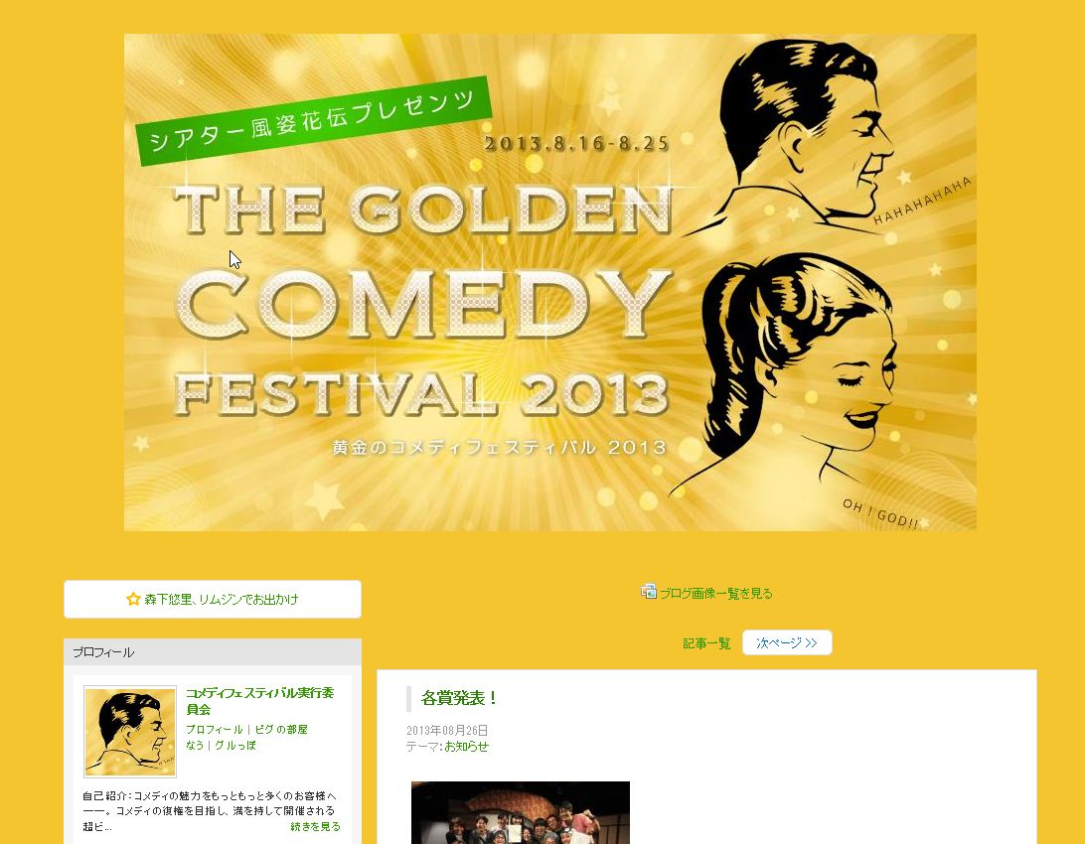Click the gray プロフィール panel header

pyautogui.click(x=213, y=651)
